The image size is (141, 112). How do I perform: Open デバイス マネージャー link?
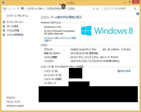click(x=15, y=22)
